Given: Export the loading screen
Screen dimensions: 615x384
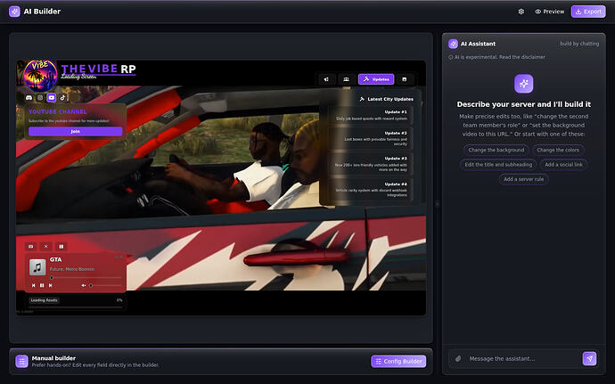Looking at the screenshot, I should point(588,12).
